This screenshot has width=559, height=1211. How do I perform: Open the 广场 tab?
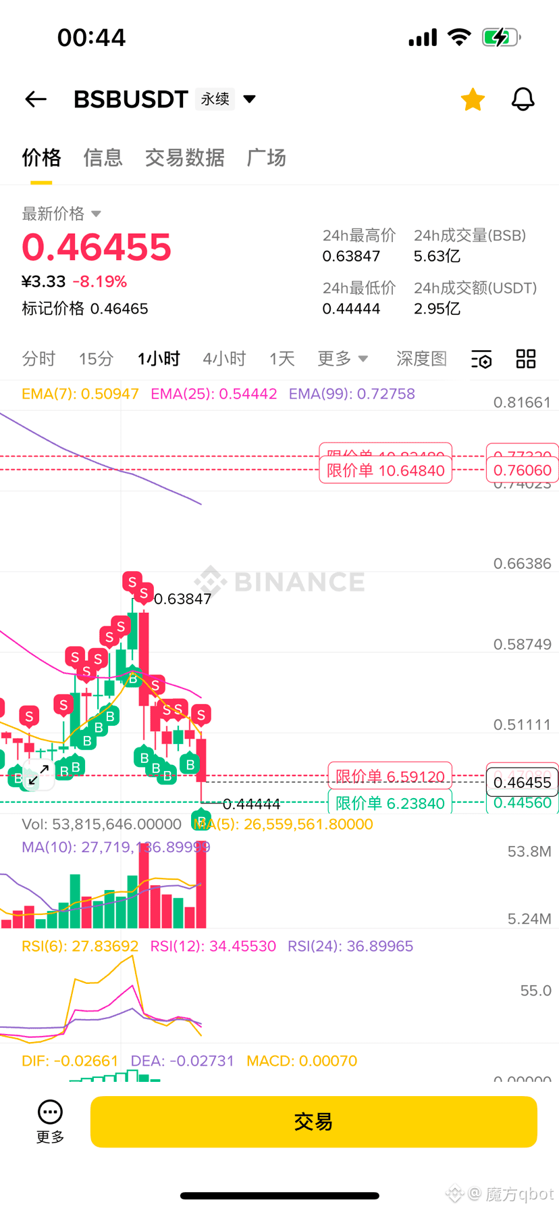(x=267, y=157)
